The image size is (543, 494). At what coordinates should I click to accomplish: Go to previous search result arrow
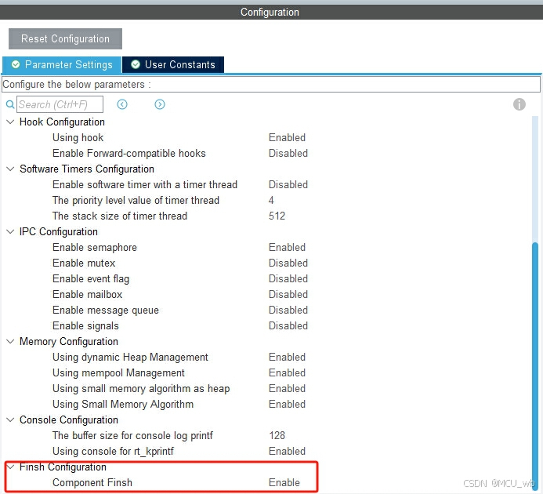(122, 104)
